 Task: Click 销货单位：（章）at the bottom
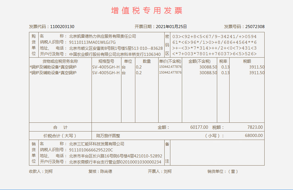[x=223, y=171]
